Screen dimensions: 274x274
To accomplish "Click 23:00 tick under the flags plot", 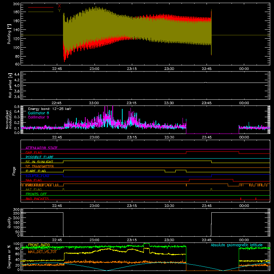I will point(95,206).
